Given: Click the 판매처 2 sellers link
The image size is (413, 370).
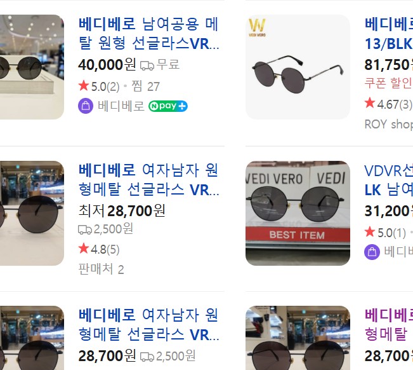Looking at the screenshot, I should pyautogui.click(x=101, y=269).
